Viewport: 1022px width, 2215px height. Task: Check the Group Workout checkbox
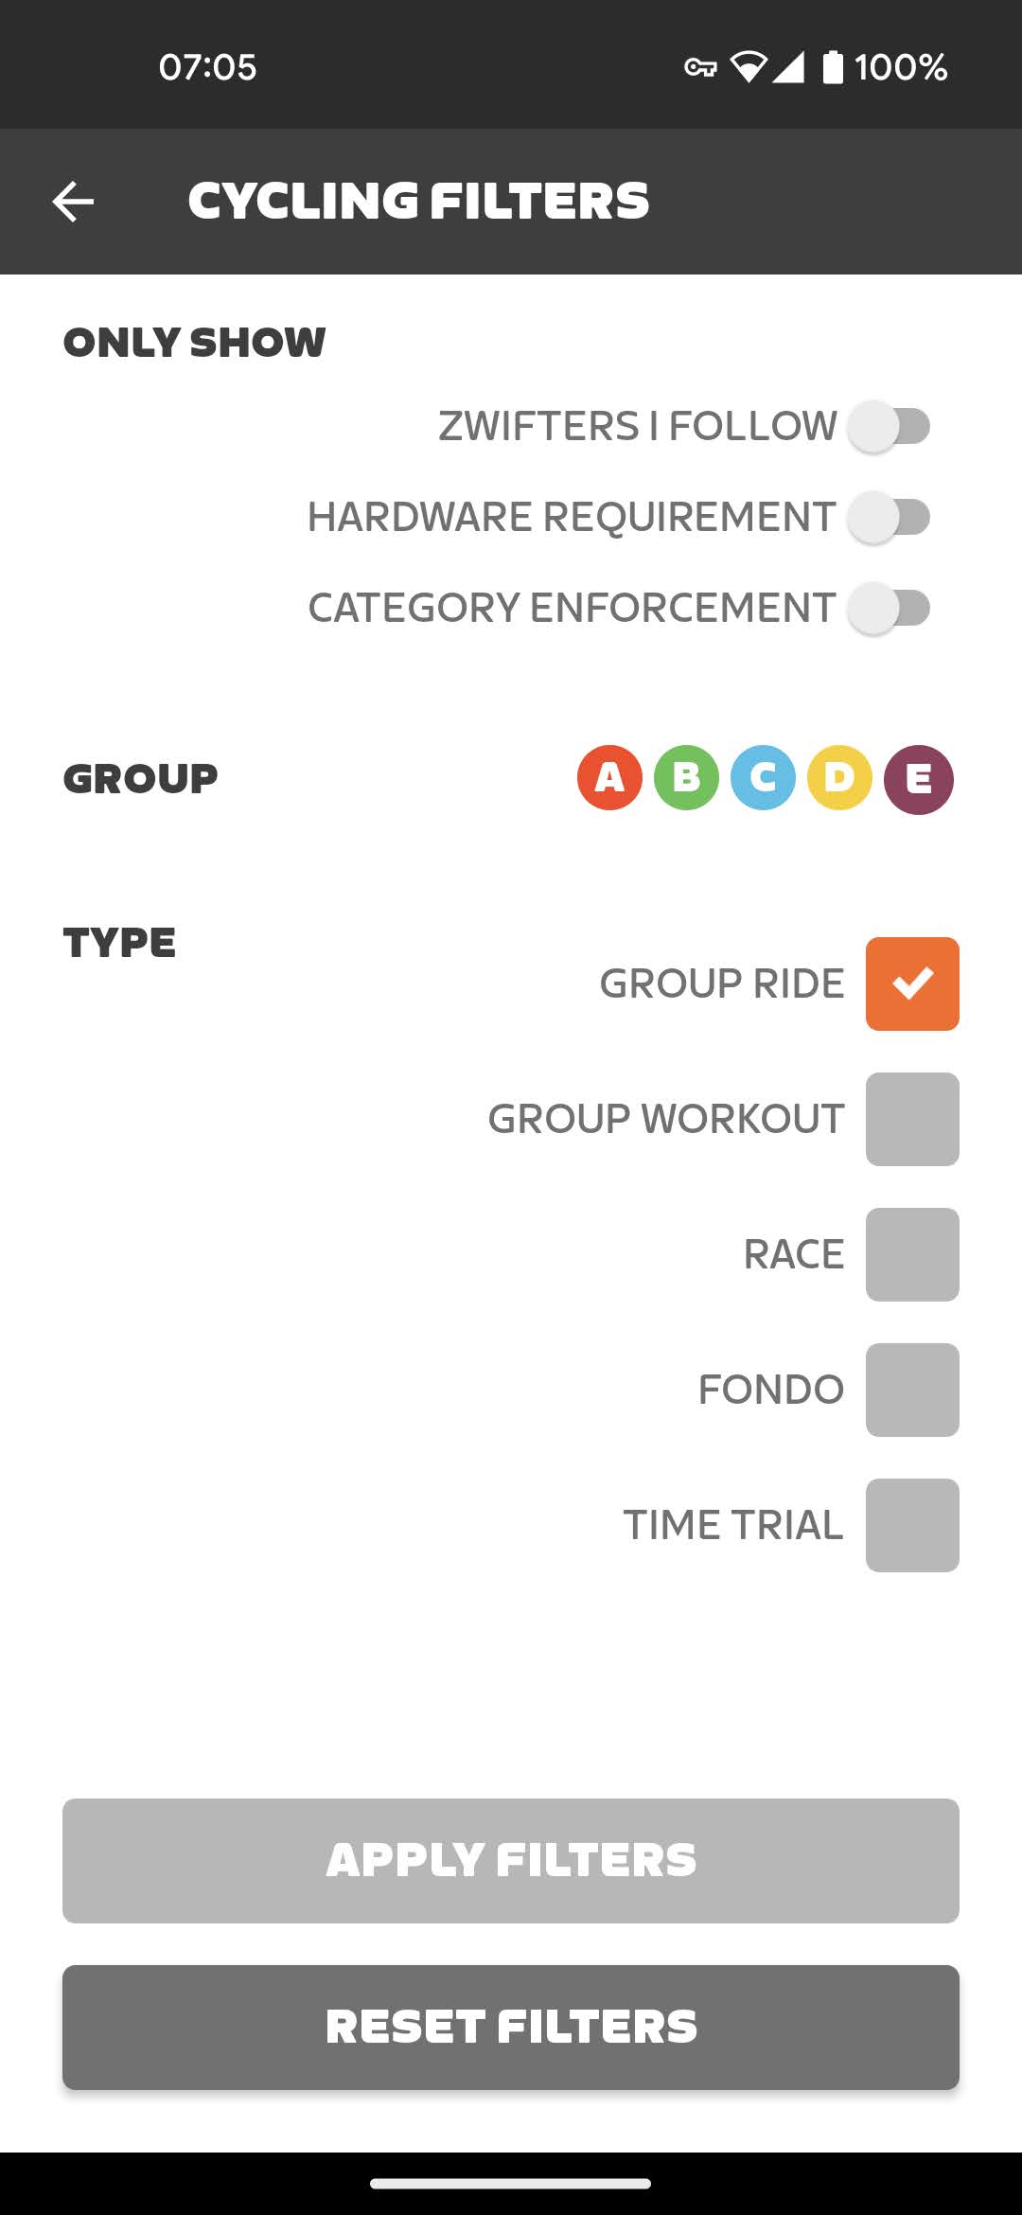coord(912,1119)
